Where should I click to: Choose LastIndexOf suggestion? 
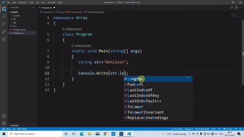coord(158,90)
